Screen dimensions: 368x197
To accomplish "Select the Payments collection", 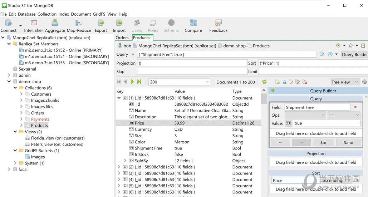I will 40,119.
